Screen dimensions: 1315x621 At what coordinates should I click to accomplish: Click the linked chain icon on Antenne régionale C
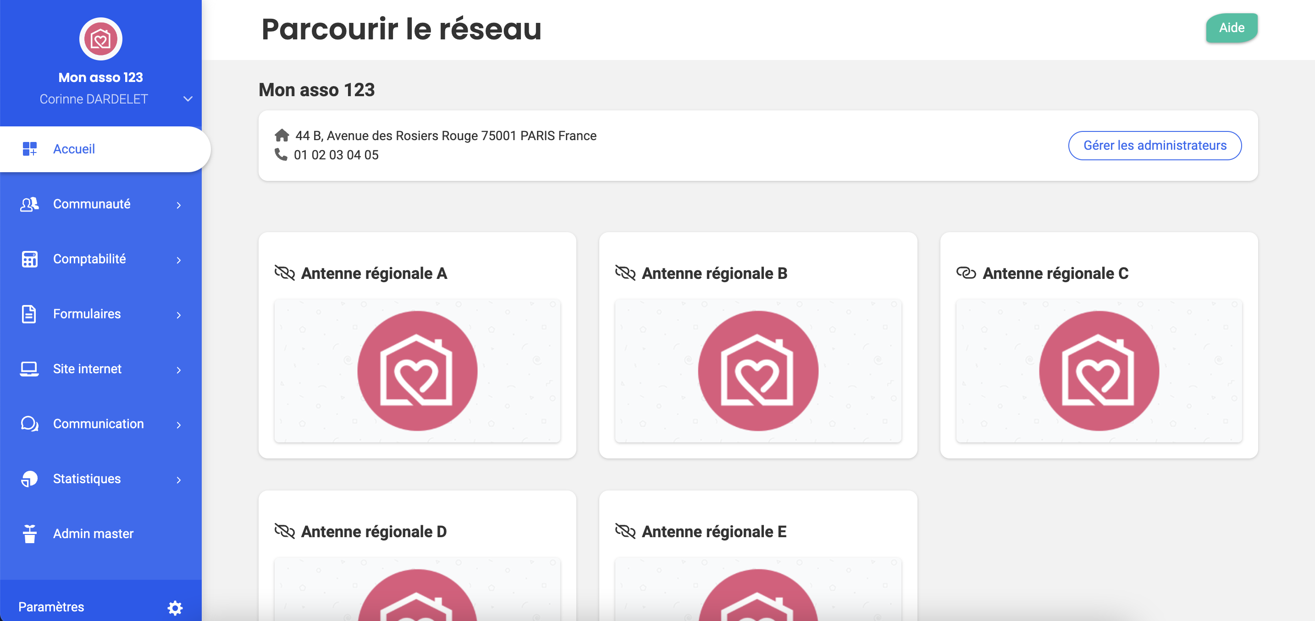click(966, 273)
